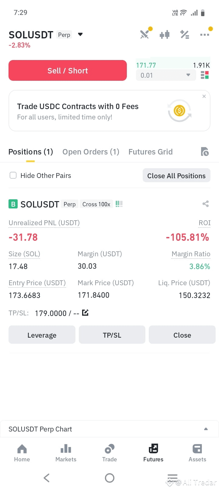Screen dimensions: 219x490
Task: Share the SOLUSDT position
Action: (x=206, y=204)
